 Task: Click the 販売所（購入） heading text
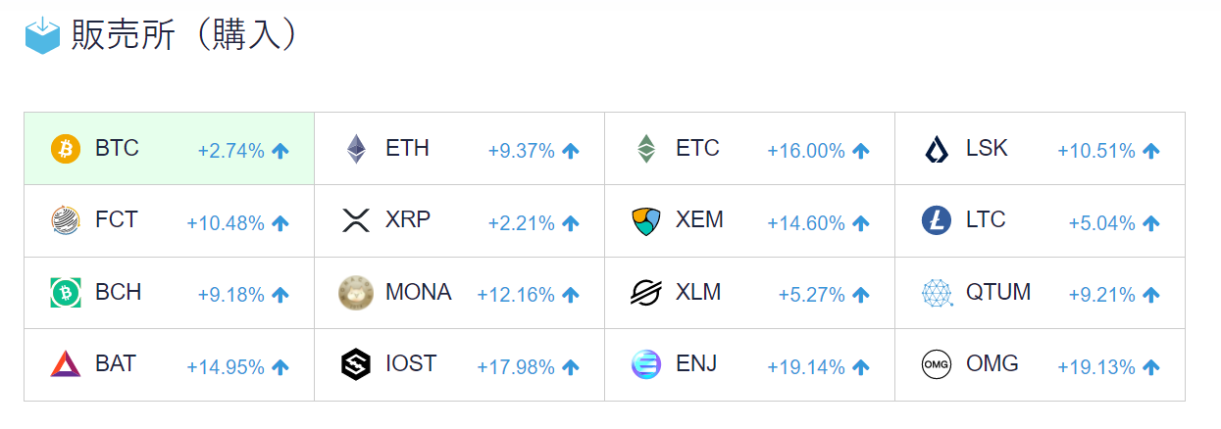(x=183, y=35)
